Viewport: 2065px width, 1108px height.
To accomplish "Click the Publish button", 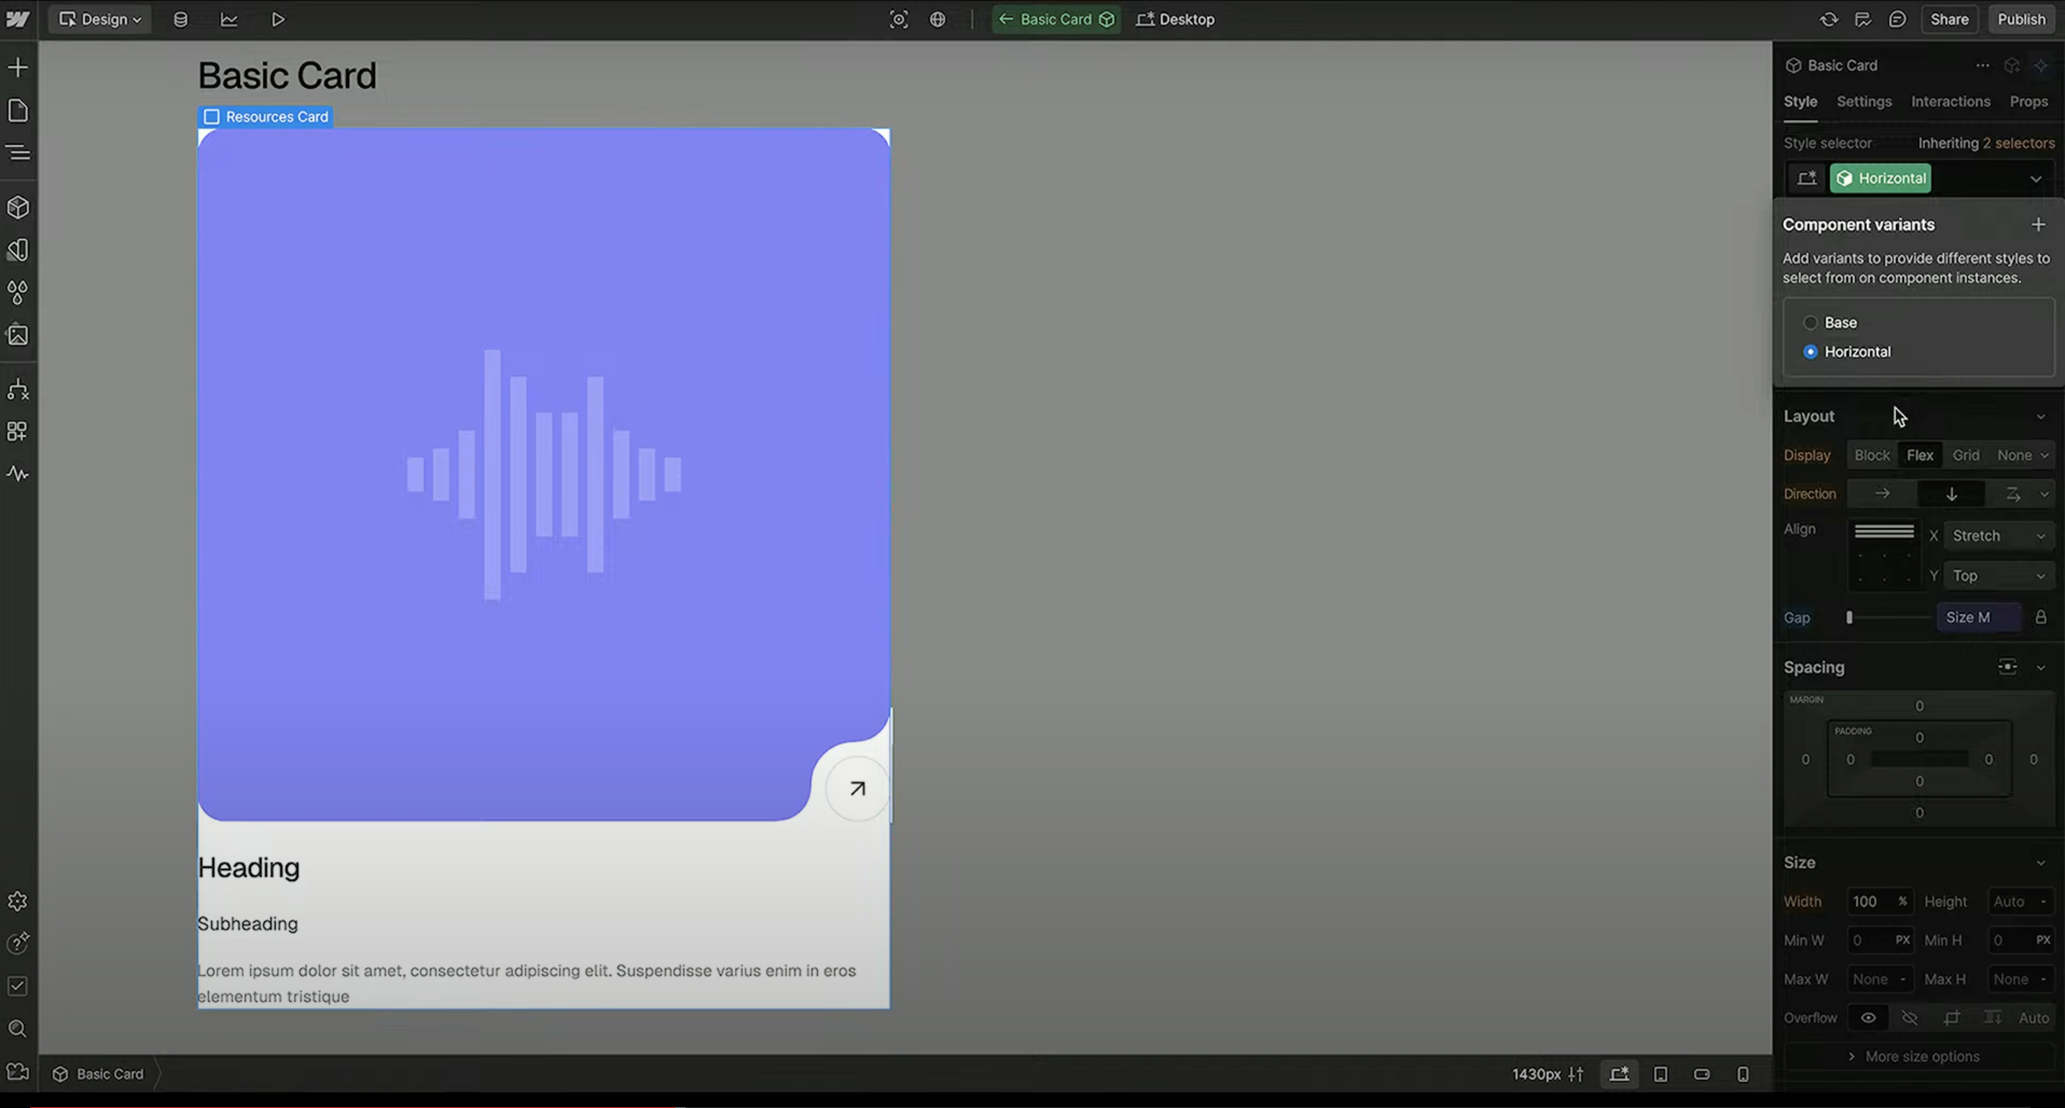I will click(2021, 19).
